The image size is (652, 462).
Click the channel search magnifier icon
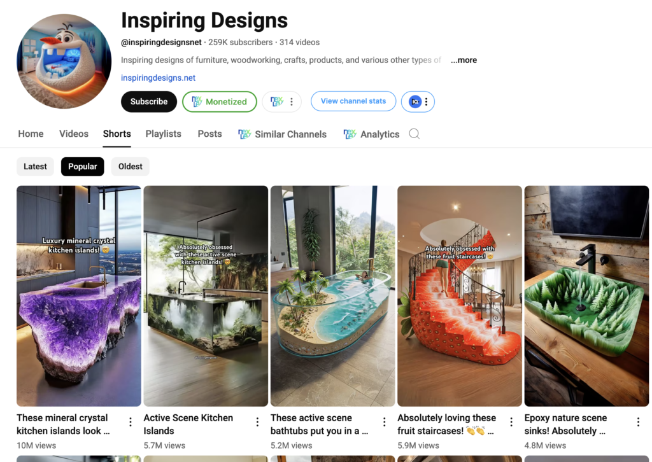click(x=414, y=134)
